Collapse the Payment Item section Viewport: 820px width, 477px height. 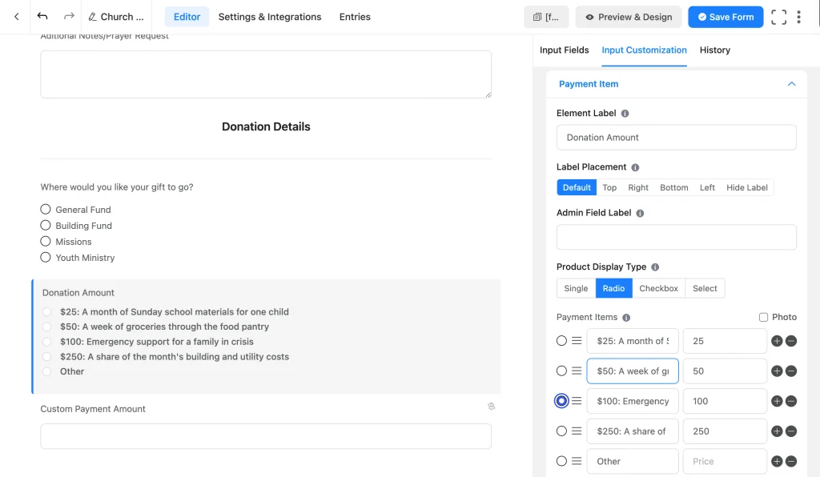pos(792,84)
